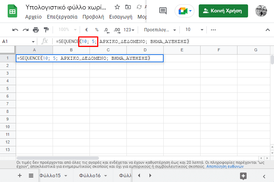Decrease decimal places
Viewport: 274px width, 182px height.
tap(107, 30)
